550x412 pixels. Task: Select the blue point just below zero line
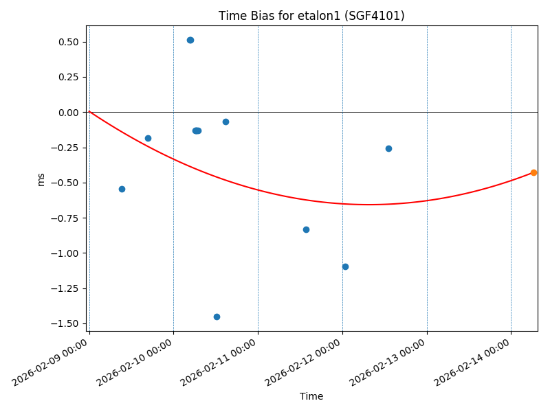pos(225,122)
